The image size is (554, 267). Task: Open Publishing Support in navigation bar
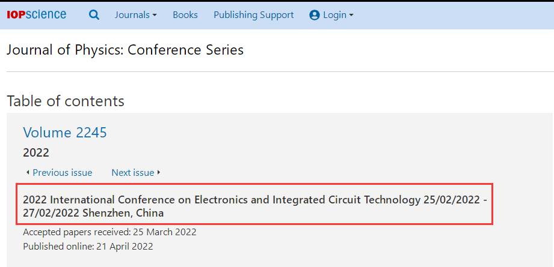point(254,15)
